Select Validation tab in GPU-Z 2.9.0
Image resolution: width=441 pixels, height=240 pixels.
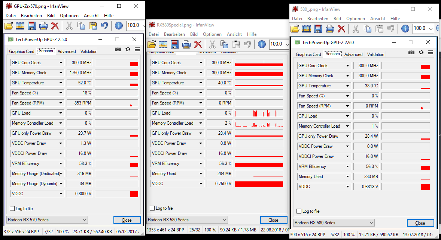pos(375,54)
